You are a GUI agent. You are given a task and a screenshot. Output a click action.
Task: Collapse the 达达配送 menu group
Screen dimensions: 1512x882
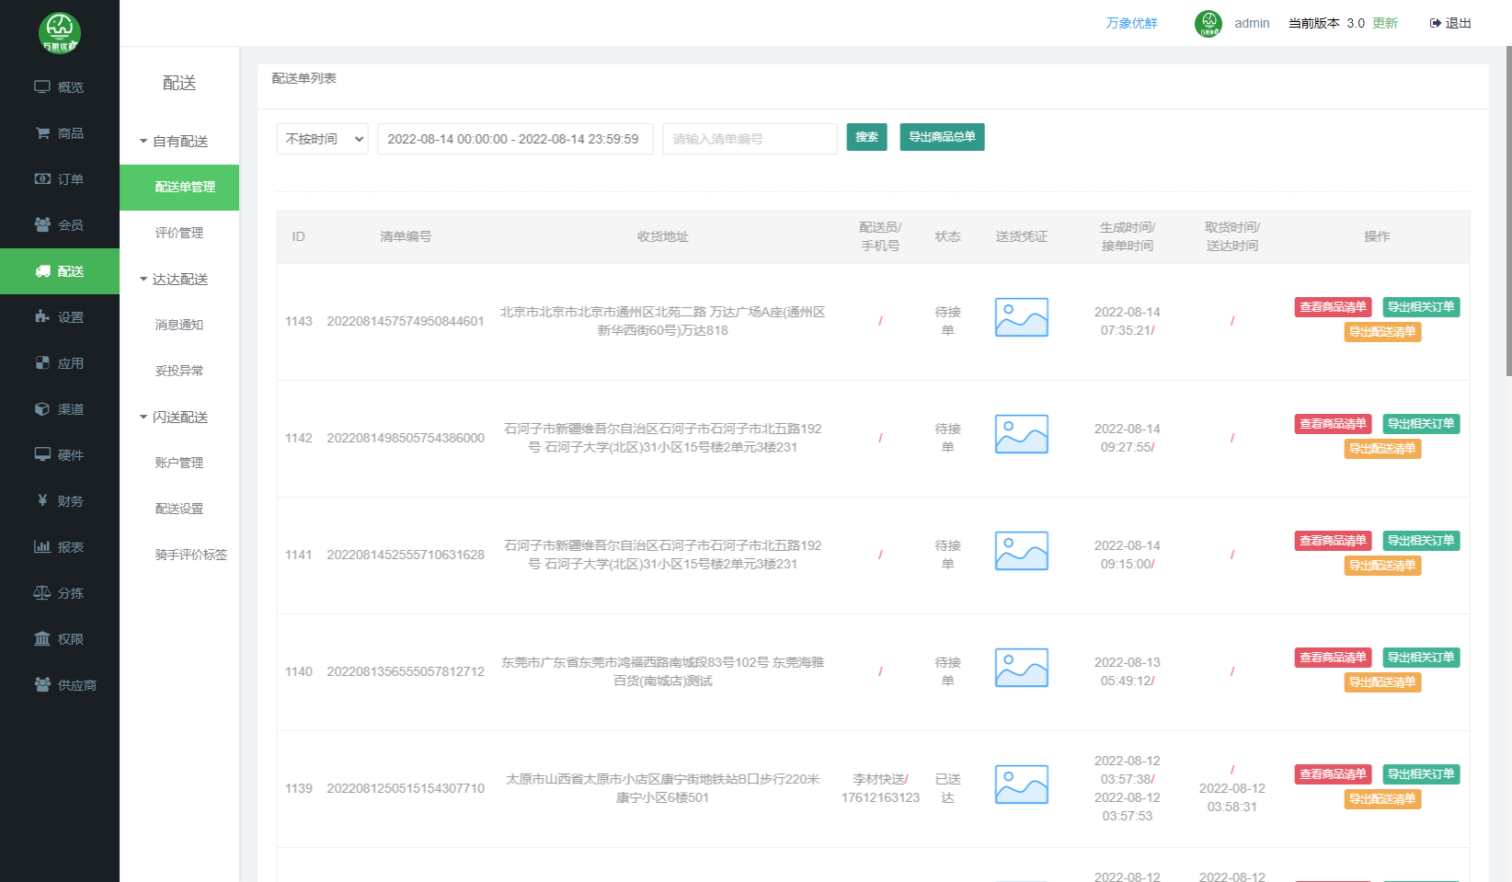[175, 280]
